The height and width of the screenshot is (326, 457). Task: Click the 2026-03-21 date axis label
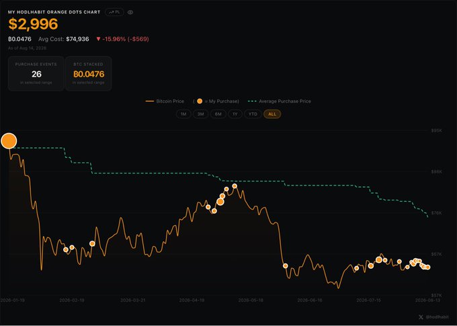tap(132, 300)
